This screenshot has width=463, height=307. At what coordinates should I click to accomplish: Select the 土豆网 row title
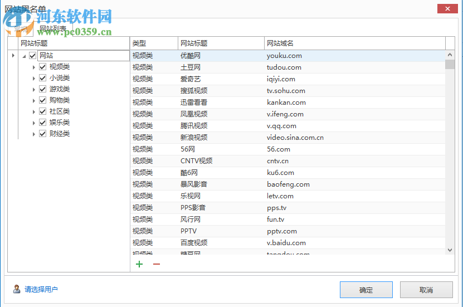[x=191, y=67]
